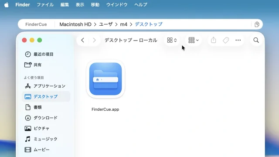Open the share icon in toolbar
This screenshot has width=279, height=157.
213,40
